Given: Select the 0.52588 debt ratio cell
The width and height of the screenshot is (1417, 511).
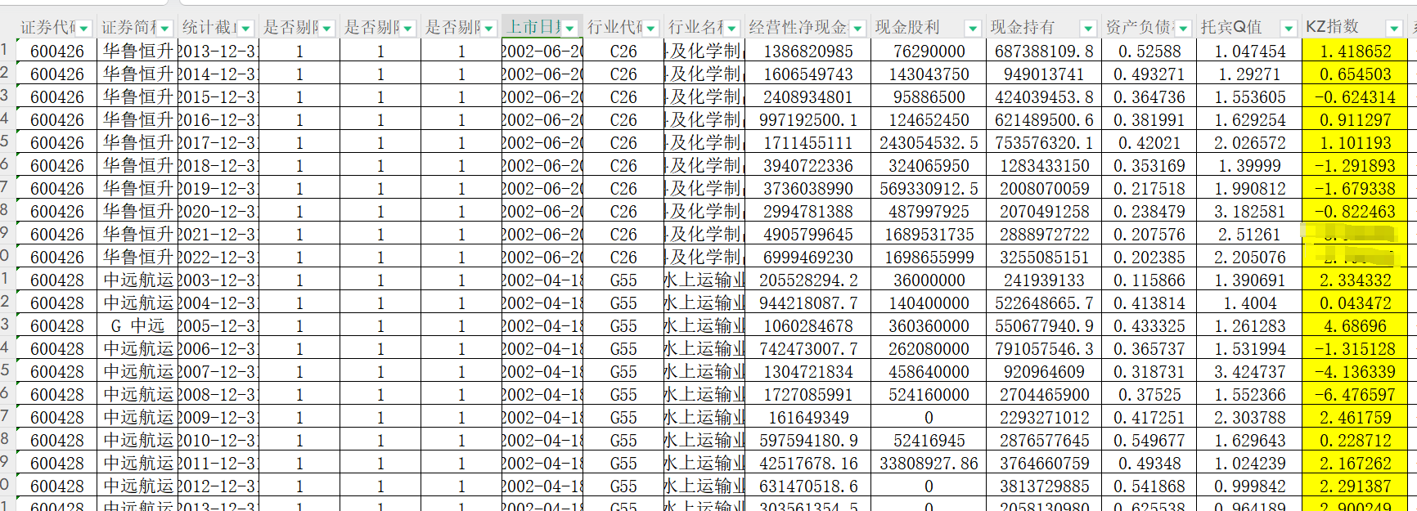Looking at the screenshot, I should [x=1149, y=51].
